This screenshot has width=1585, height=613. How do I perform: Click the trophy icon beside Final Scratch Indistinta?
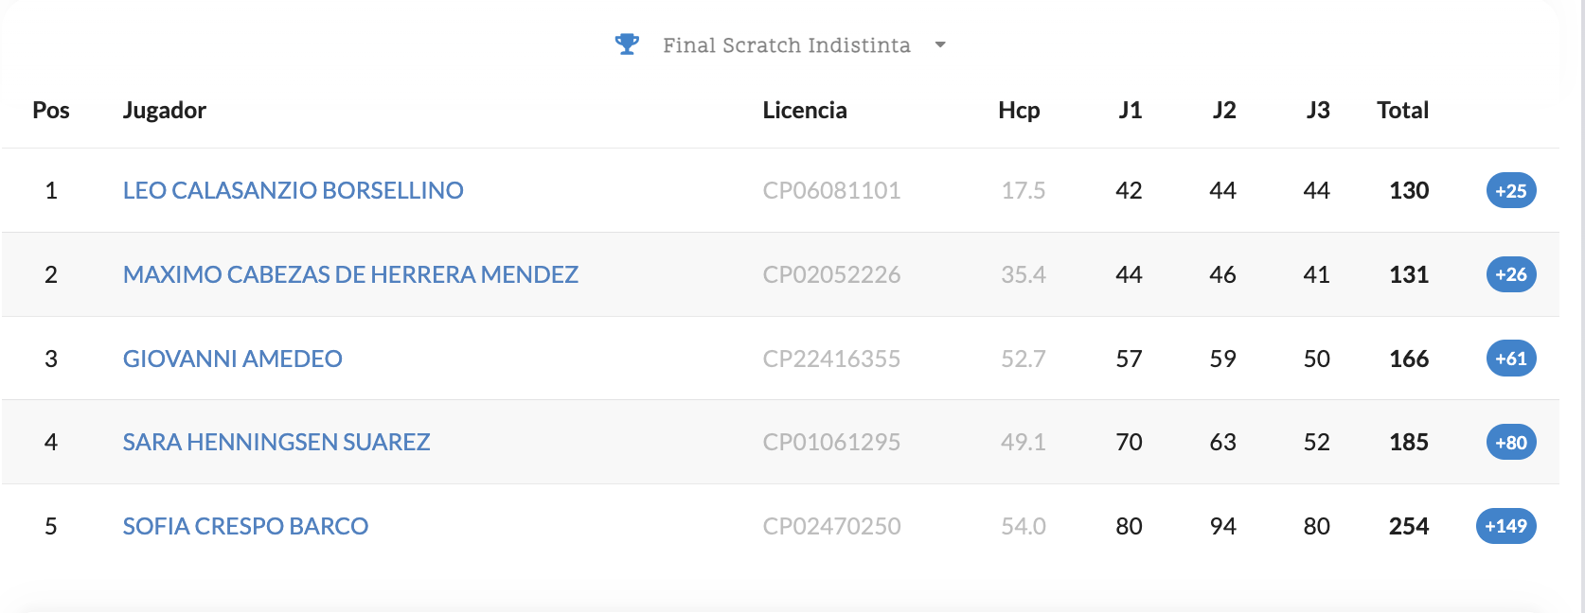627,44
